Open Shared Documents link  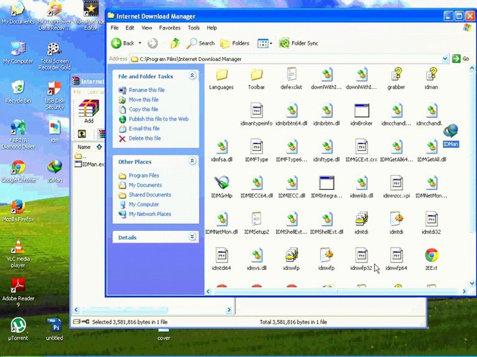click(x=150, y=194)
